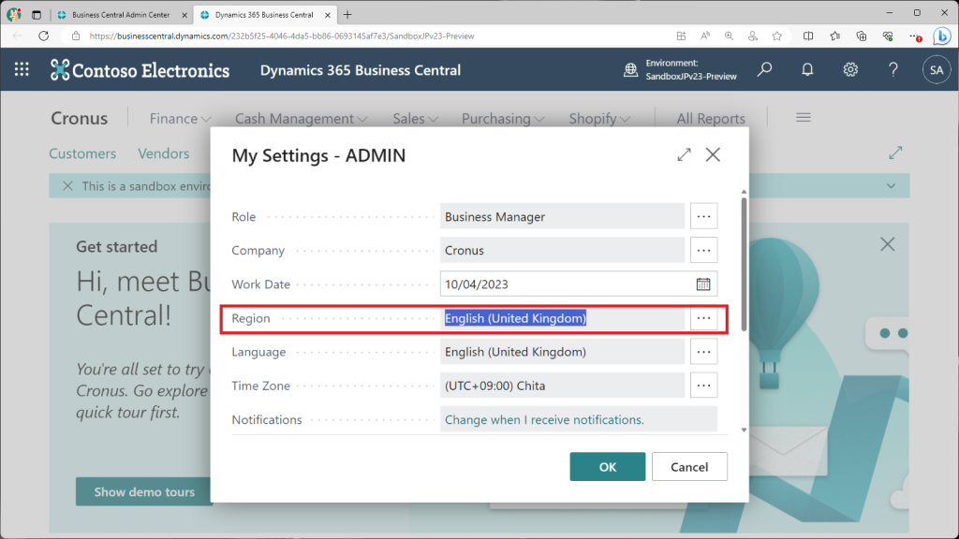Click the environment globe icon
Viewport: 959px width, 539px height.
click(x=630, y=70)
